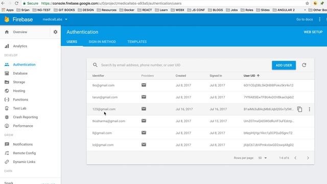Open the Other Bookmarks folder
327x184 pixels.
click(x=318, y=10)
